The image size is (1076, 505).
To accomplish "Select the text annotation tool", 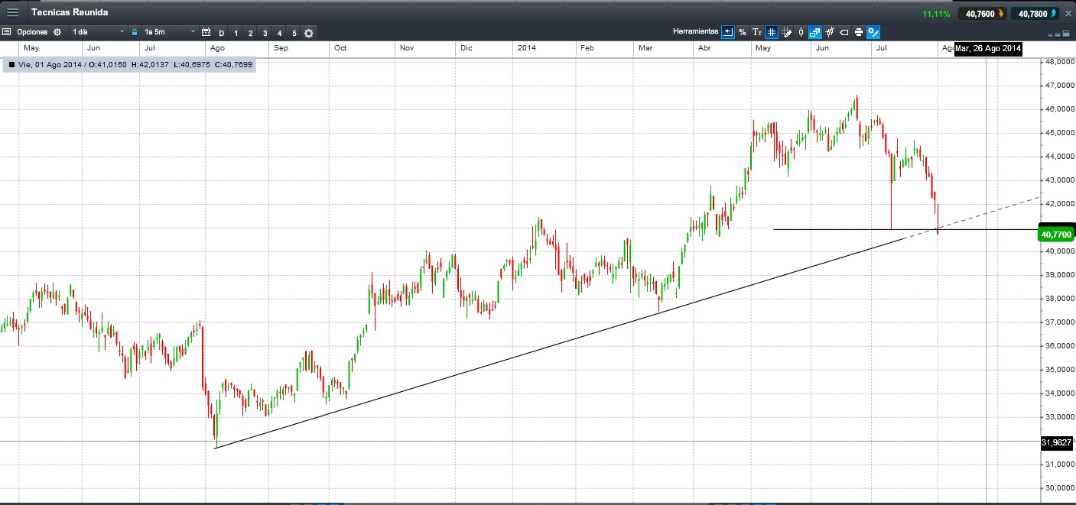I will click(x=757, y=32).
